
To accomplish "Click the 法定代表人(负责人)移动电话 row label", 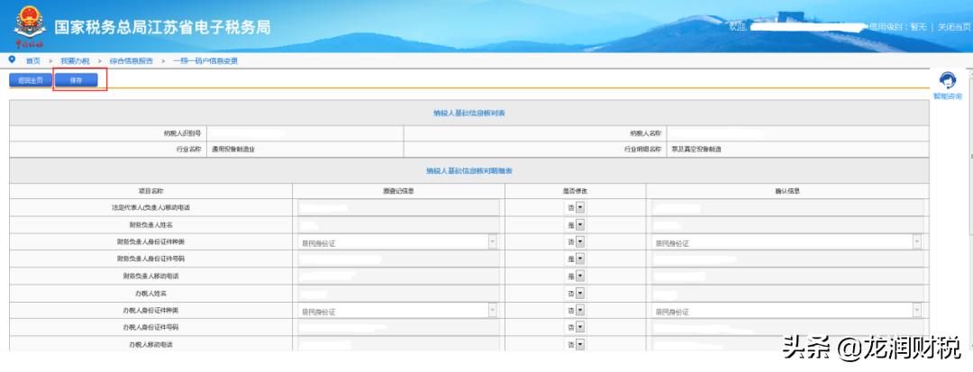I will [150, 208].
